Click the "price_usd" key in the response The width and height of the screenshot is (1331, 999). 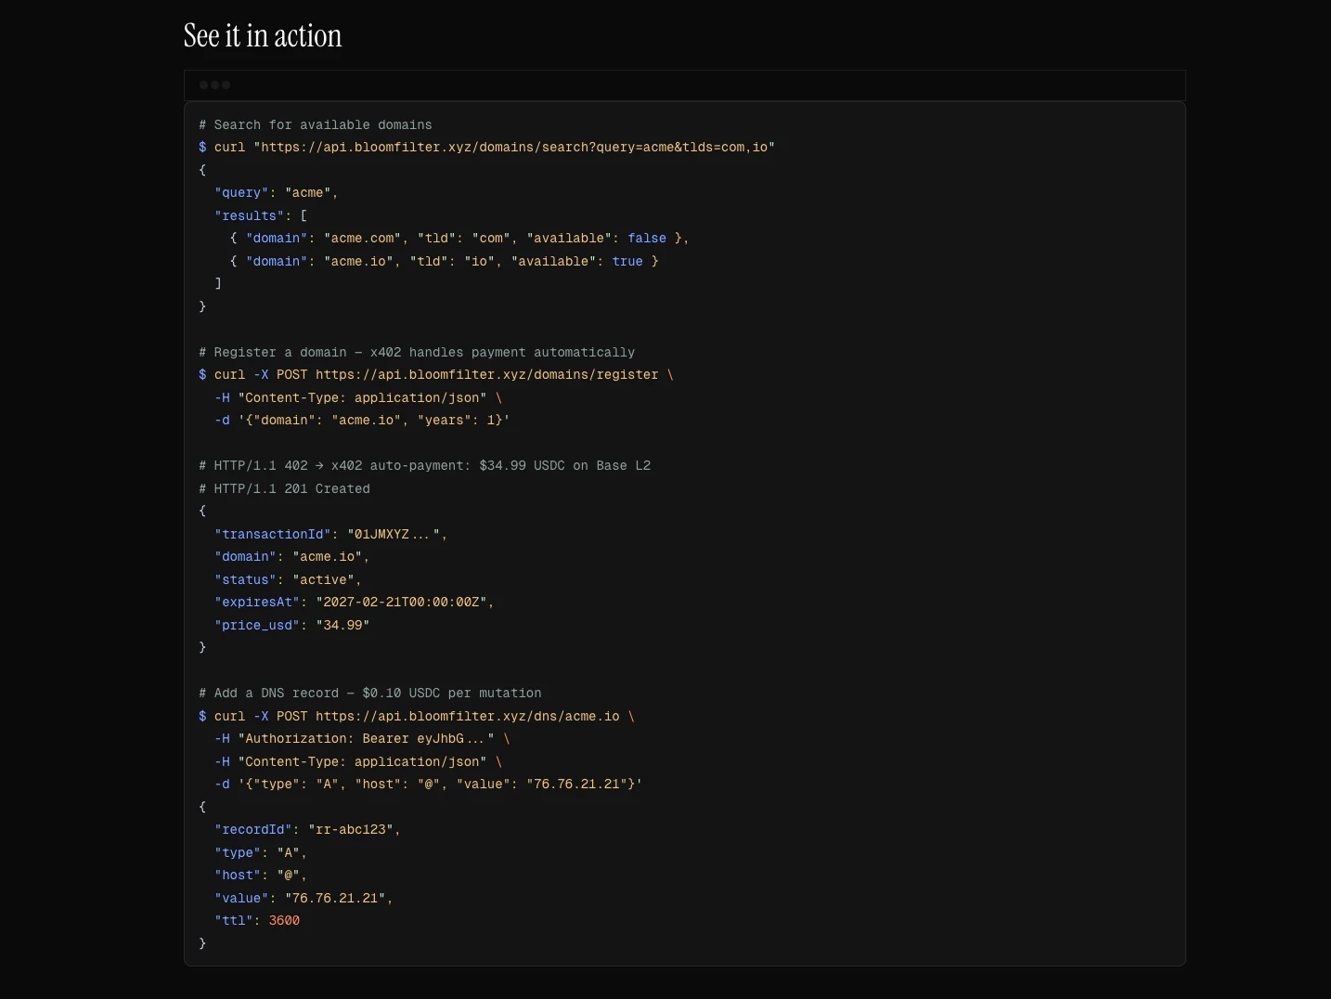pos(257,626)
